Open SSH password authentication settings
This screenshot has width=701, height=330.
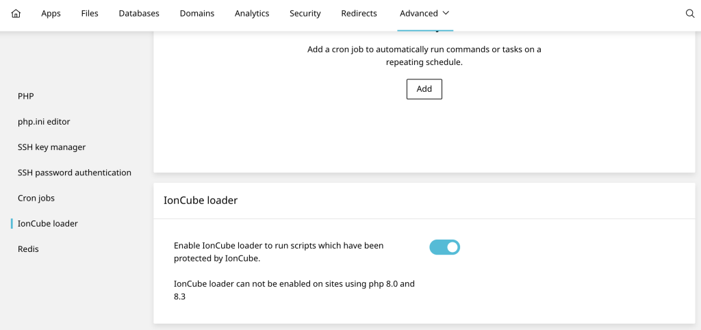coord(75,173)
